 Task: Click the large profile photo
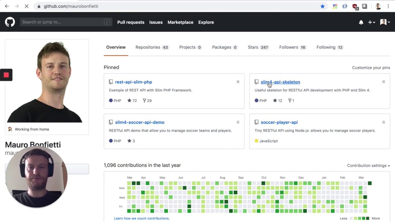[47, 82]
